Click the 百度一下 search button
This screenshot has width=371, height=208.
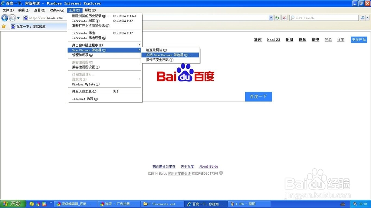pos(258,97)
